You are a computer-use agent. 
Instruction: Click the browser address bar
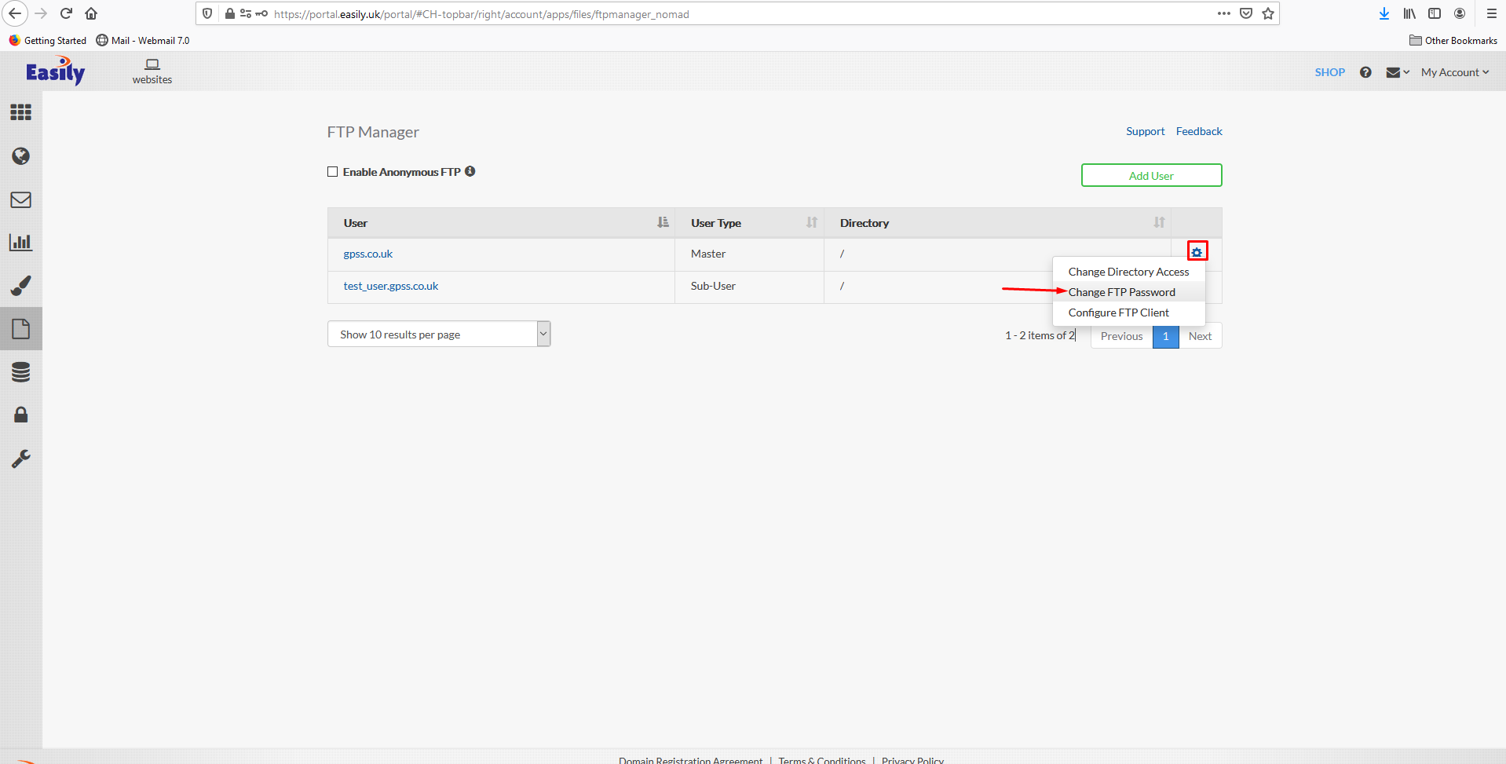click(x=707, y=14)
